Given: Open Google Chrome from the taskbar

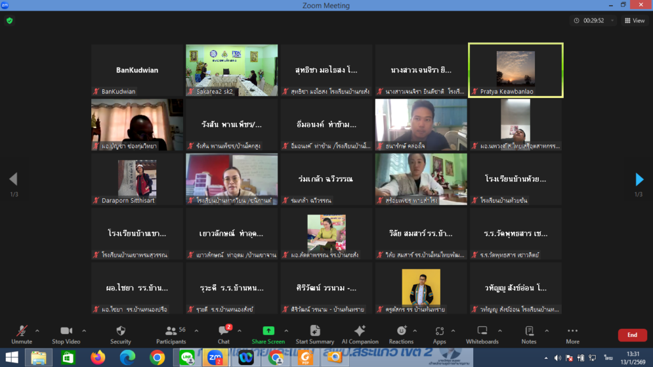Looking at the screenshot, I should pos(158,357).
